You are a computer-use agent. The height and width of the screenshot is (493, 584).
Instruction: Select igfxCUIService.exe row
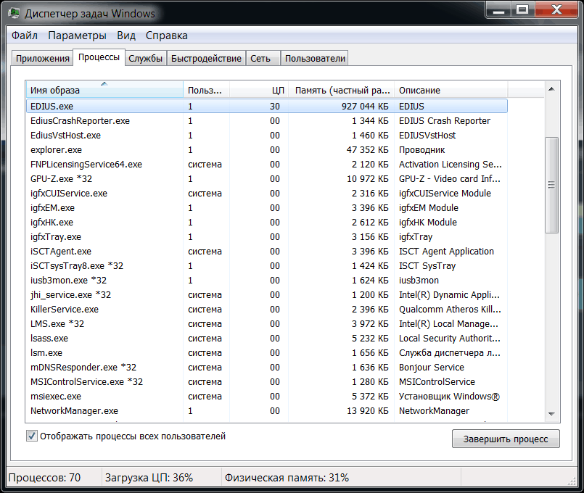click(267, 194)
